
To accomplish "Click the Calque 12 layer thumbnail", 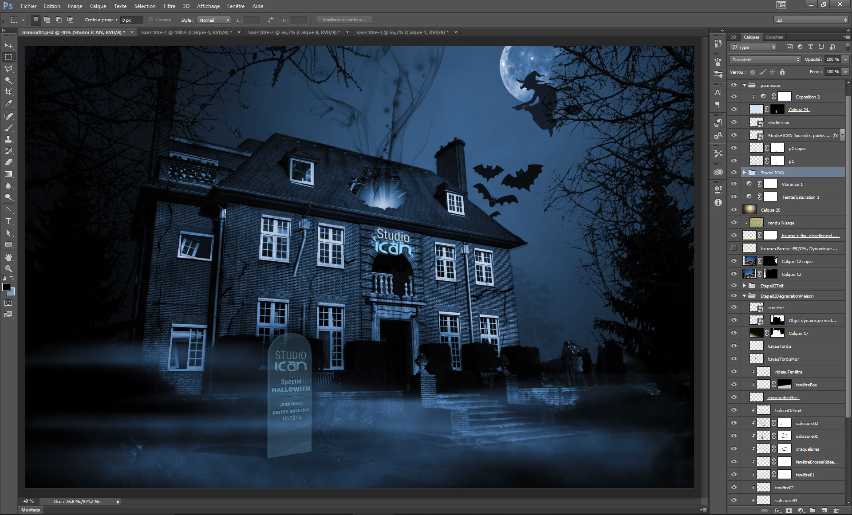I will [x=749, y=274].
